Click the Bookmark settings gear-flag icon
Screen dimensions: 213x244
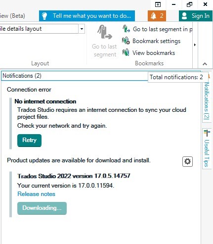pyautogui.click(x=126, y=41)
